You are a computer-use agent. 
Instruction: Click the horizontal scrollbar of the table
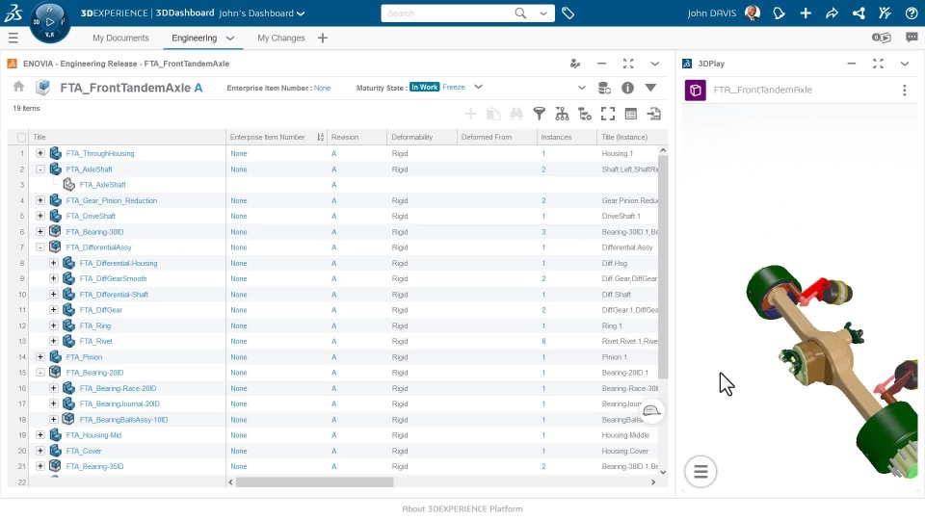pos(314,481)
